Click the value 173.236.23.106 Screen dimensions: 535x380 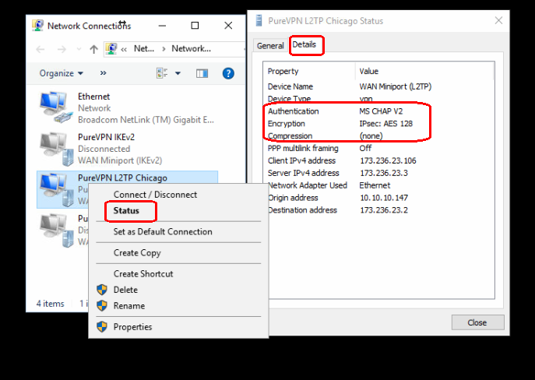[388, 160]
